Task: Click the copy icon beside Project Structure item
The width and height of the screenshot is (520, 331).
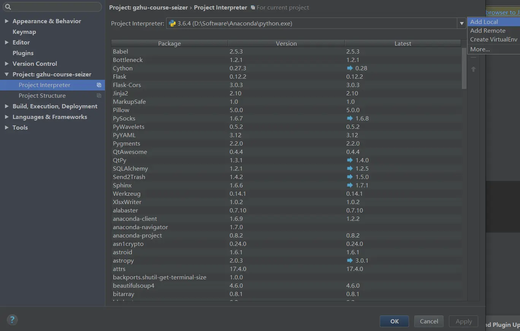Action: [99, 96]
